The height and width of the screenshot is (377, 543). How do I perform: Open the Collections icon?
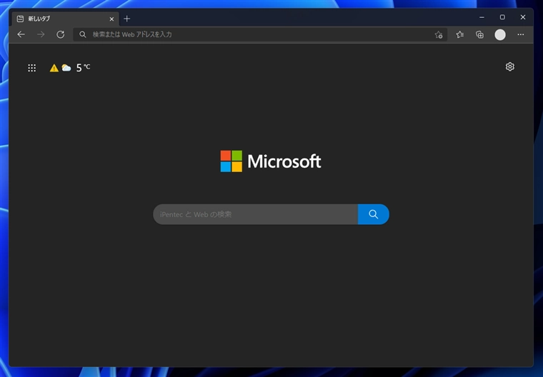[479, 34]
